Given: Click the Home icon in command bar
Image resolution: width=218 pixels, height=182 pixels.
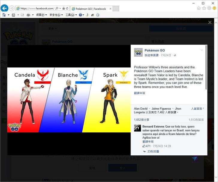Looking at the screenshot, I should pos(4,15).
